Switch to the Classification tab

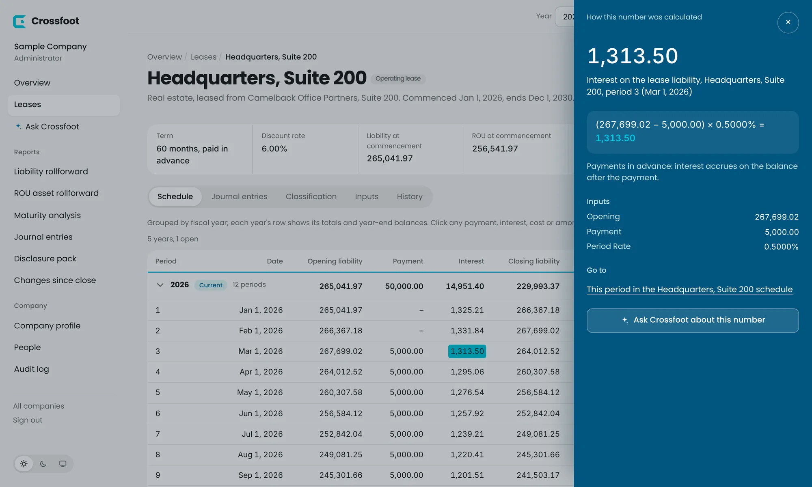tap(311, 196)
